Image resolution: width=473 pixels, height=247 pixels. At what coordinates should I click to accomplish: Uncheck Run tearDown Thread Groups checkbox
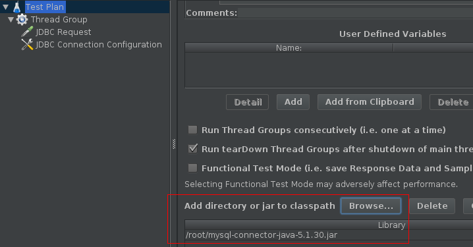pos(192,149)
